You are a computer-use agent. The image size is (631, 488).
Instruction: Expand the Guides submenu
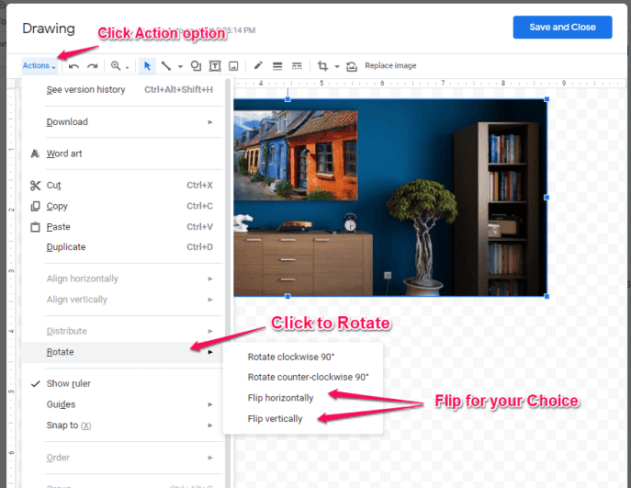pos(123,404)
